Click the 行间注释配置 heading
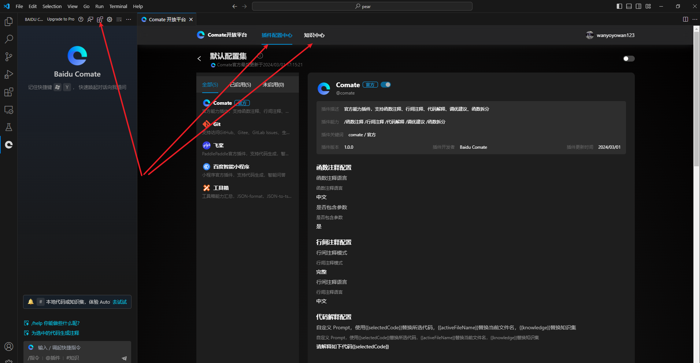700x363 pixels. (x=334, y=242)
